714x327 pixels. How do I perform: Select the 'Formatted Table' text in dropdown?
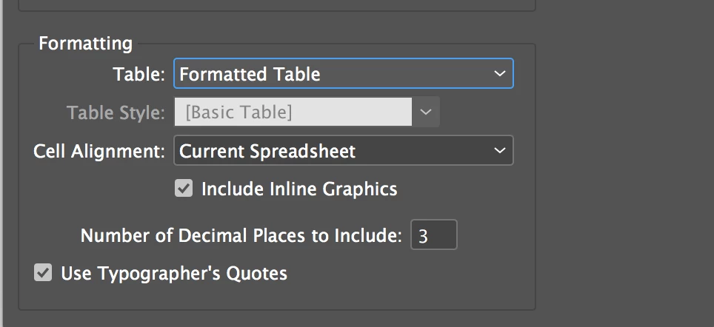pyautogui.click(x=250, y=74)
